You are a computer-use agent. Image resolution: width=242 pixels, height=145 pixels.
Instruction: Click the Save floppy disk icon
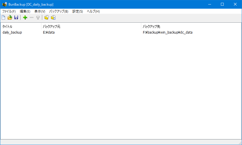(16, 18)
